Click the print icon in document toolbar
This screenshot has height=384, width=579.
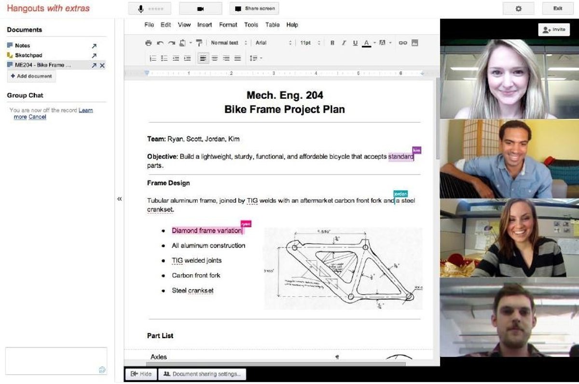pos(149,43)
